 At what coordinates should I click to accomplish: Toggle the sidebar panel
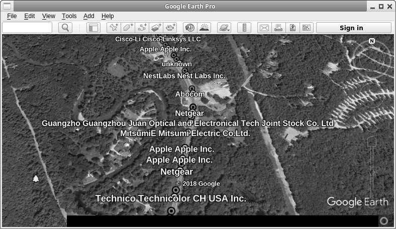(x=93, y=28)
